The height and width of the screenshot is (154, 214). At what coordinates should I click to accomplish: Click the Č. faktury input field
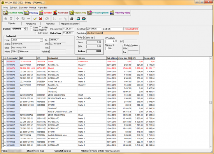coord(94,29)
